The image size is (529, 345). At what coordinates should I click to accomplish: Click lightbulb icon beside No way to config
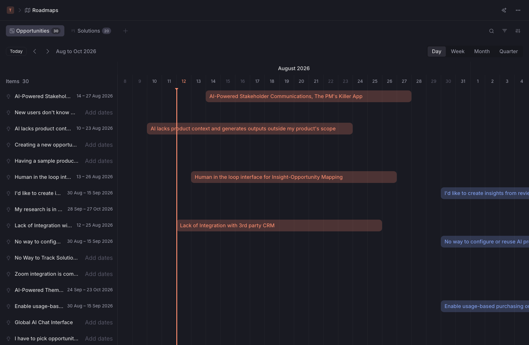tap(9, 242)
